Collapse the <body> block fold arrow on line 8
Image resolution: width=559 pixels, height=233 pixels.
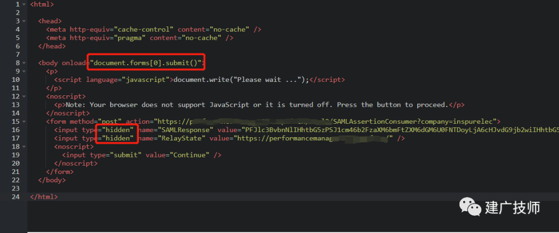pos(23,63)
